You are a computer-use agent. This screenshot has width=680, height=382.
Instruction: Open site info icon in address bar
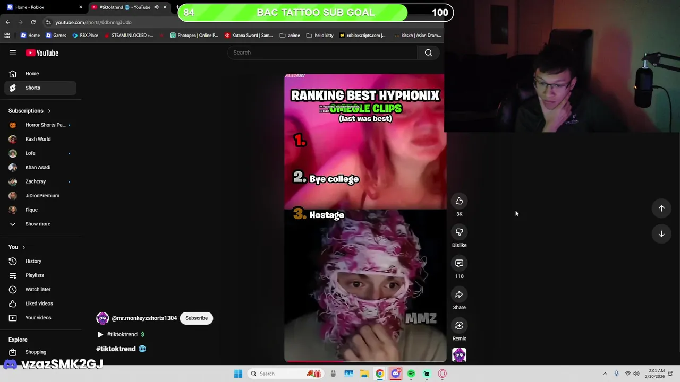tap(48, 22)
